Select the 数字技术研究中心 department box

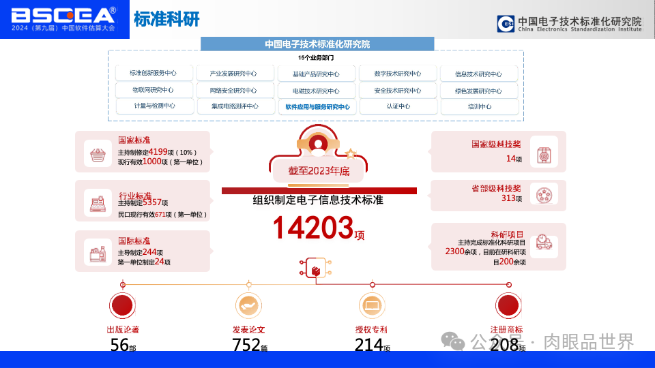(397, 74)
